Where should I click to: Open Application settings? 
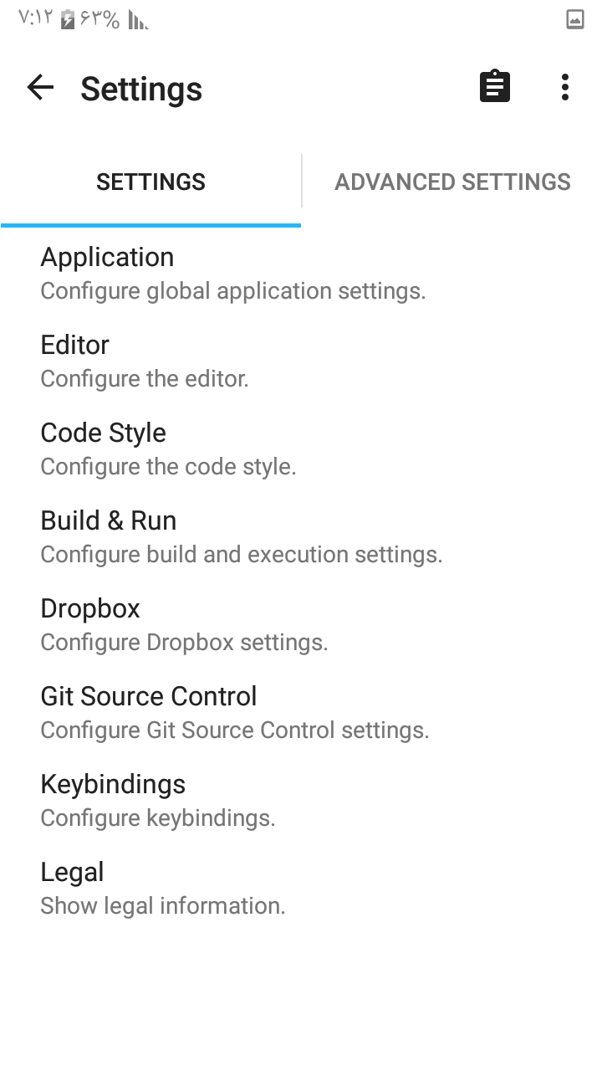click(301, 273)
